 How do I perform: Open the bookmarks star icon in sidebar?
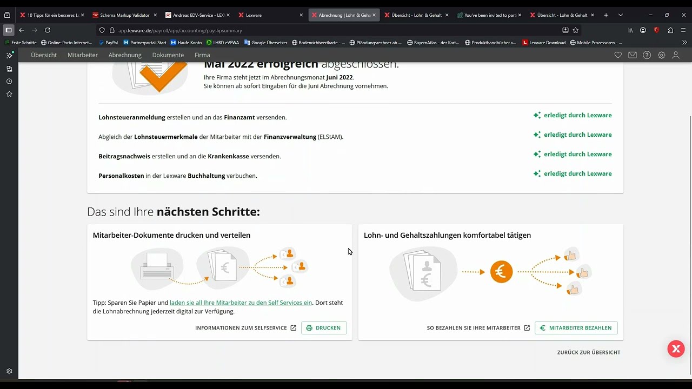pos(9,94)
